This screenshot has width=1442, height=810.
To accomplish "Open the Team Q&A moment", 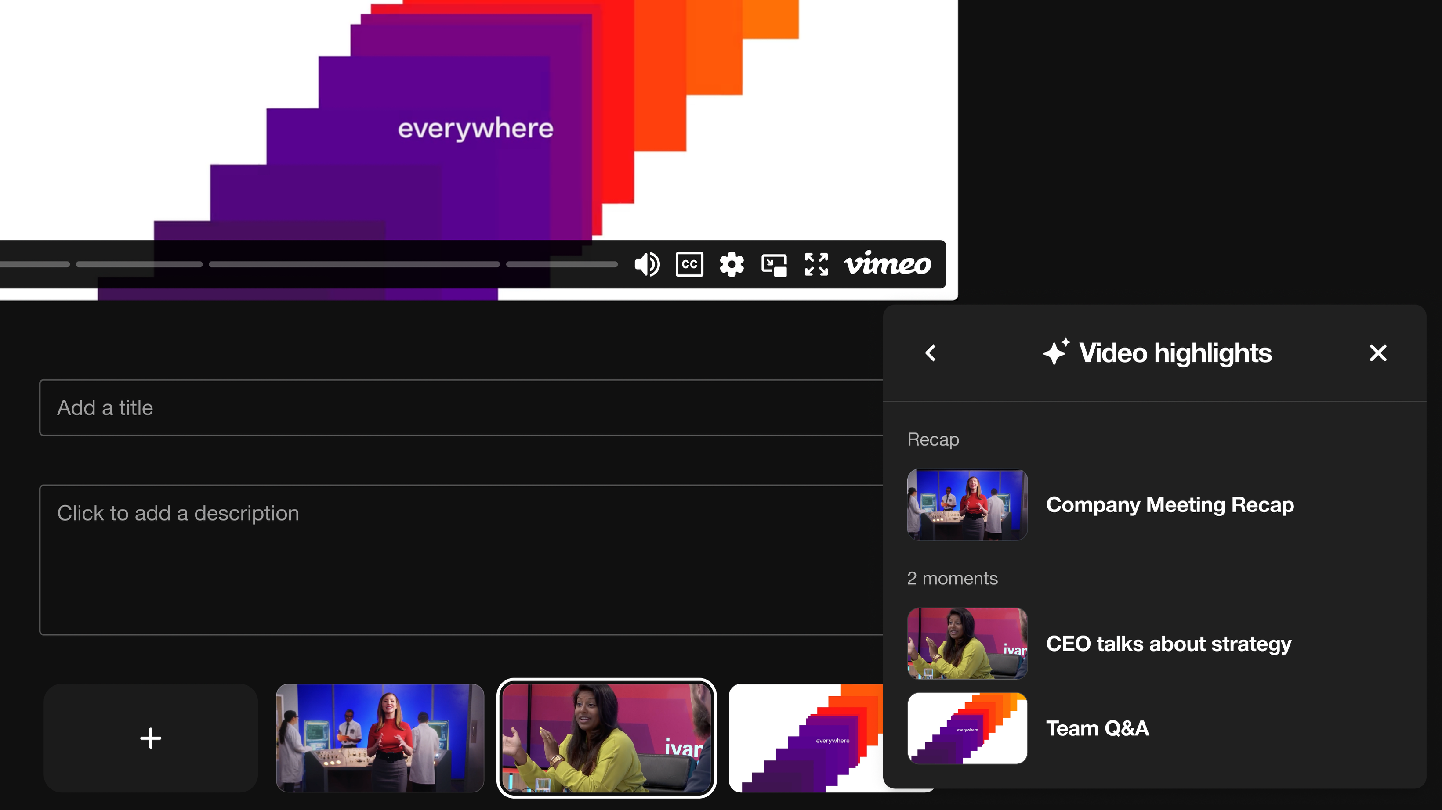I will 1097,728.
